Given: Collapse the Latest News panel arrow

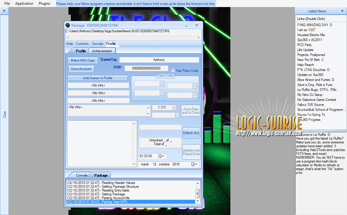Looking at the screenshot, I should click(x=342, y=11).
